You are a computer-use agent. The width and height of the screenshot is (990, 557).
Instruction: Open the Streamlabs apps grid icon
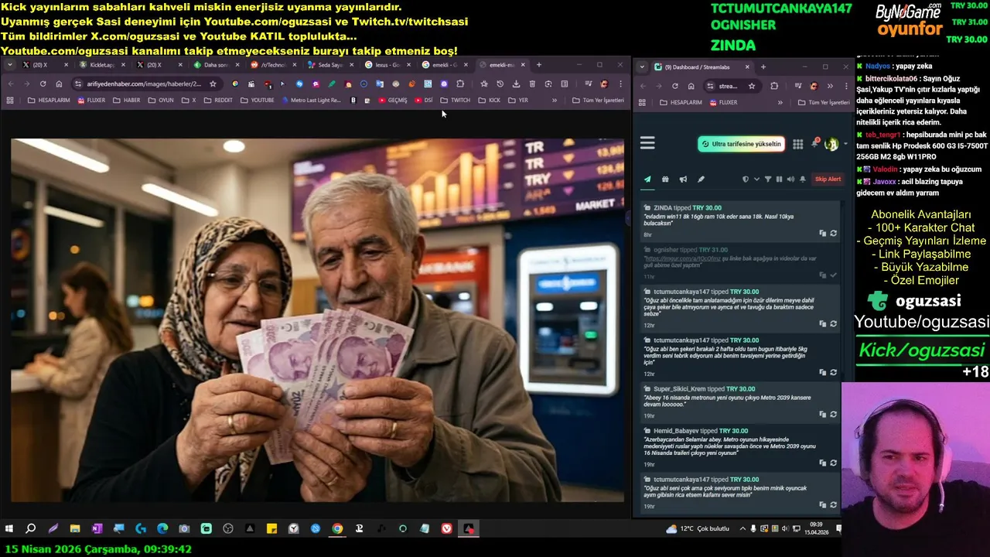[x=797, y=144]
